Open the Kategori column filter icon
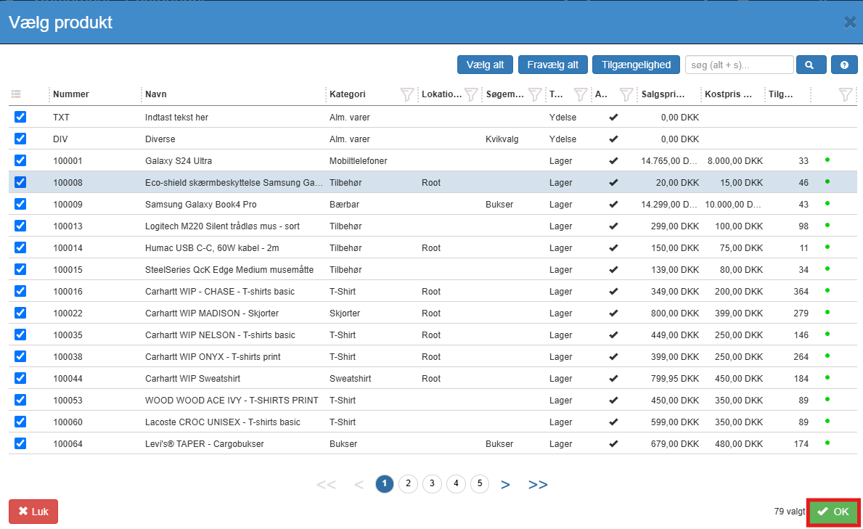 407,94
